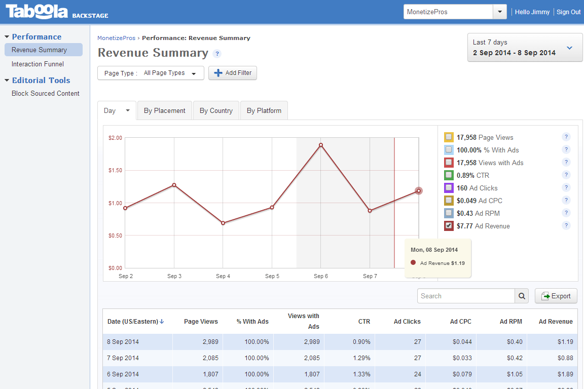Open the MonetizePros account dropdown
This screenshot has width=584, height=389.
point(500,12)
